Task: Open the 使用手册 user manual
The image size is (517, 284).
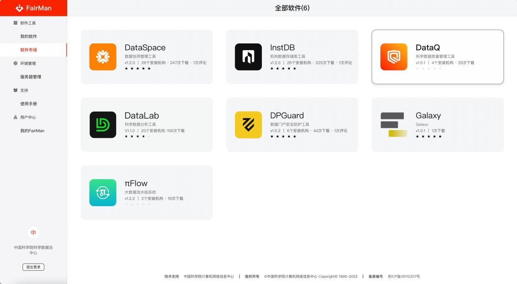Action: click(x=28, y=104)
